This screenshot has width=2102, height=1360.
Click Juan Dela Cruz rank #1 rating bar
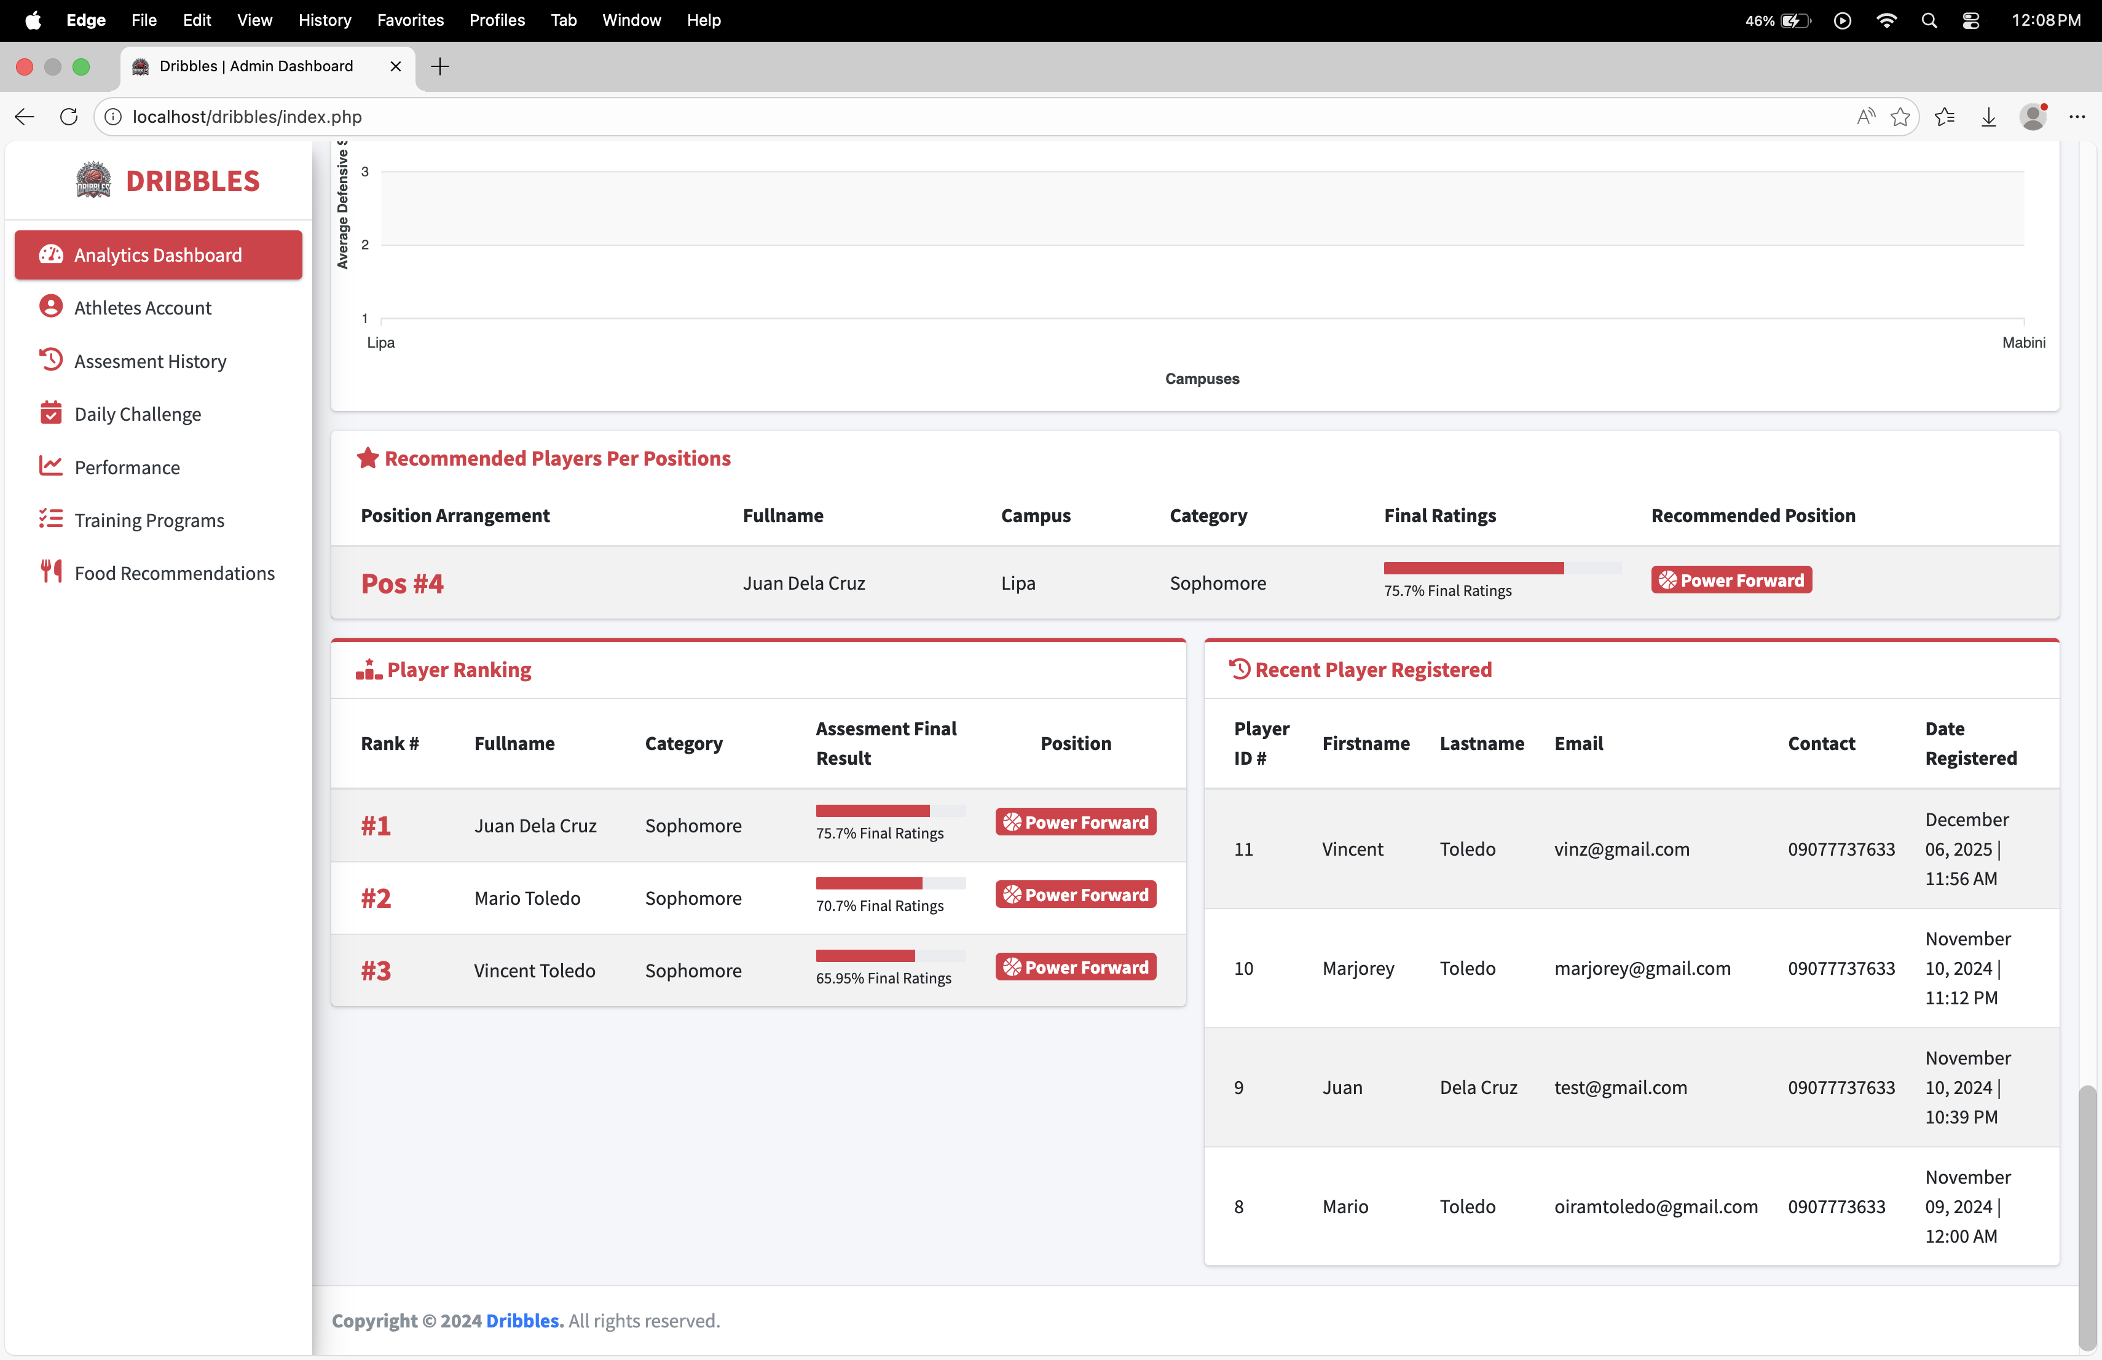click(889, 810)
